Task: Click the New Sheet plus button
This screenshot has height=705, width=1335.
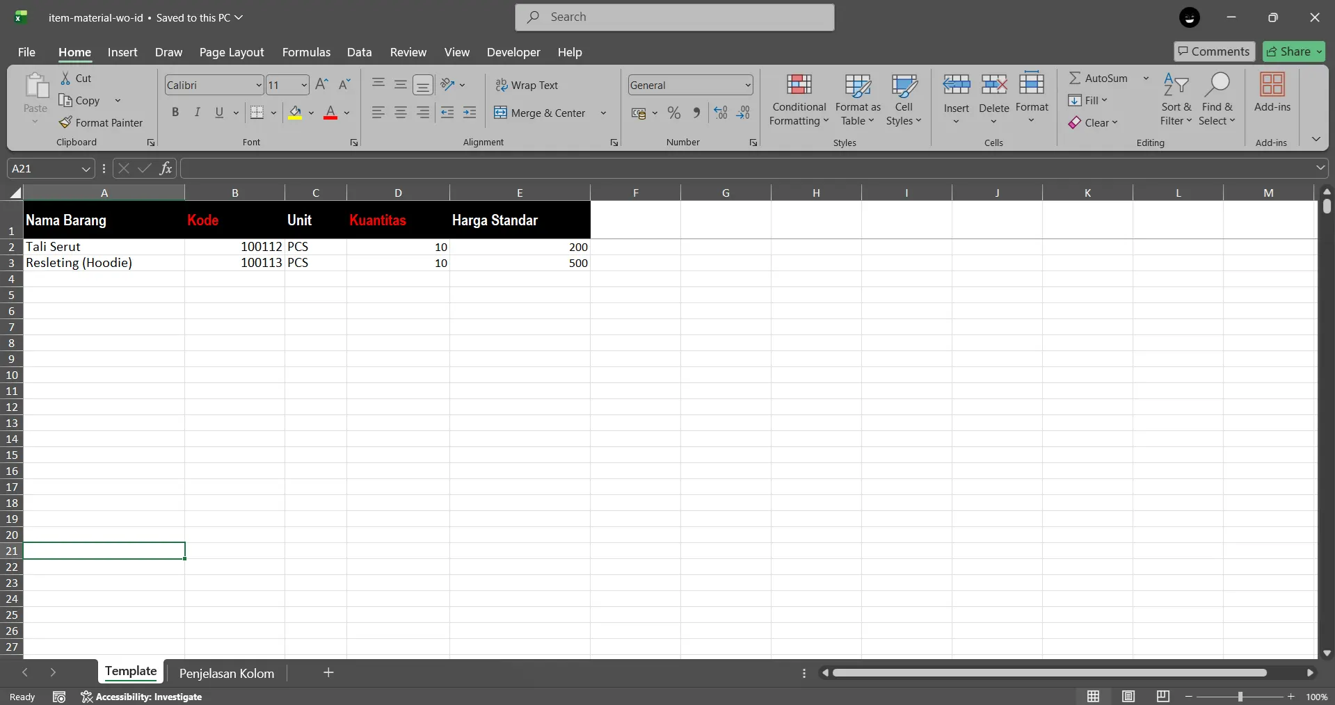Action: click(328, 672)
